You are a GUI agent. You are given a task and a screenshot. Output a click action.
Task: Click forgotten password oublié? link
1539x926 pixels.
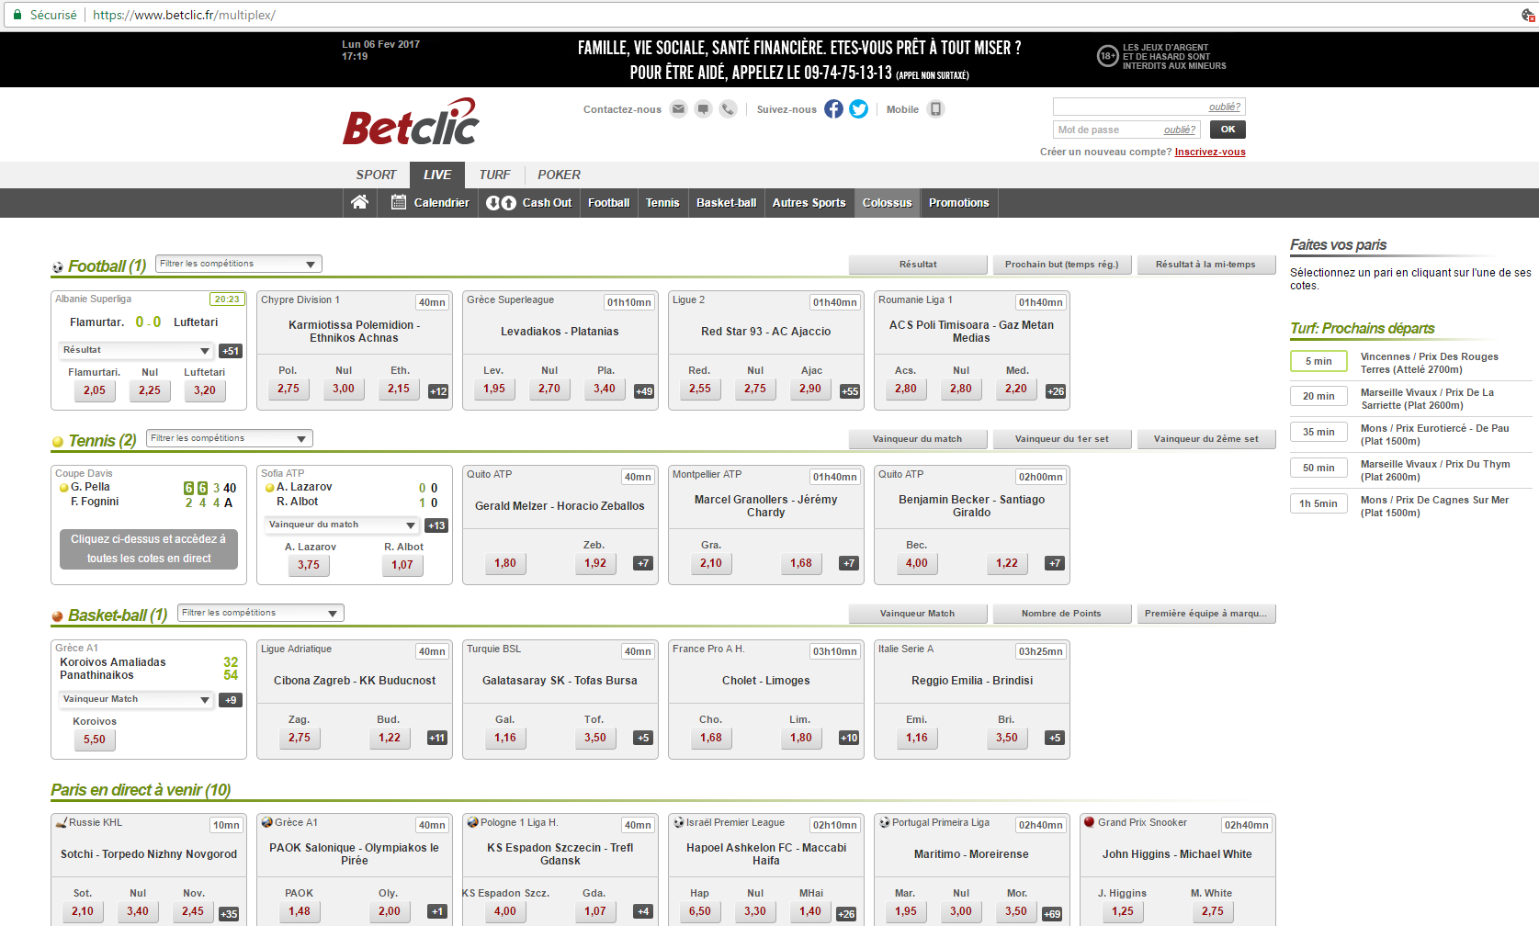coord(1180,130)
